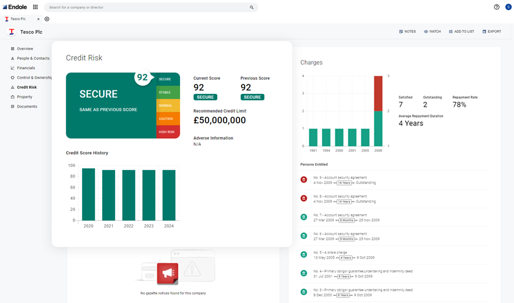Click the Tesco logo beside company name
This screenshot has height=303, width=514.
pos(12,32)
